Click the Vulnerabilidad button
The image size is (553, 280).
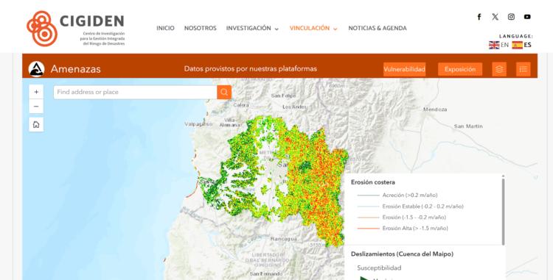click(404, 69)
